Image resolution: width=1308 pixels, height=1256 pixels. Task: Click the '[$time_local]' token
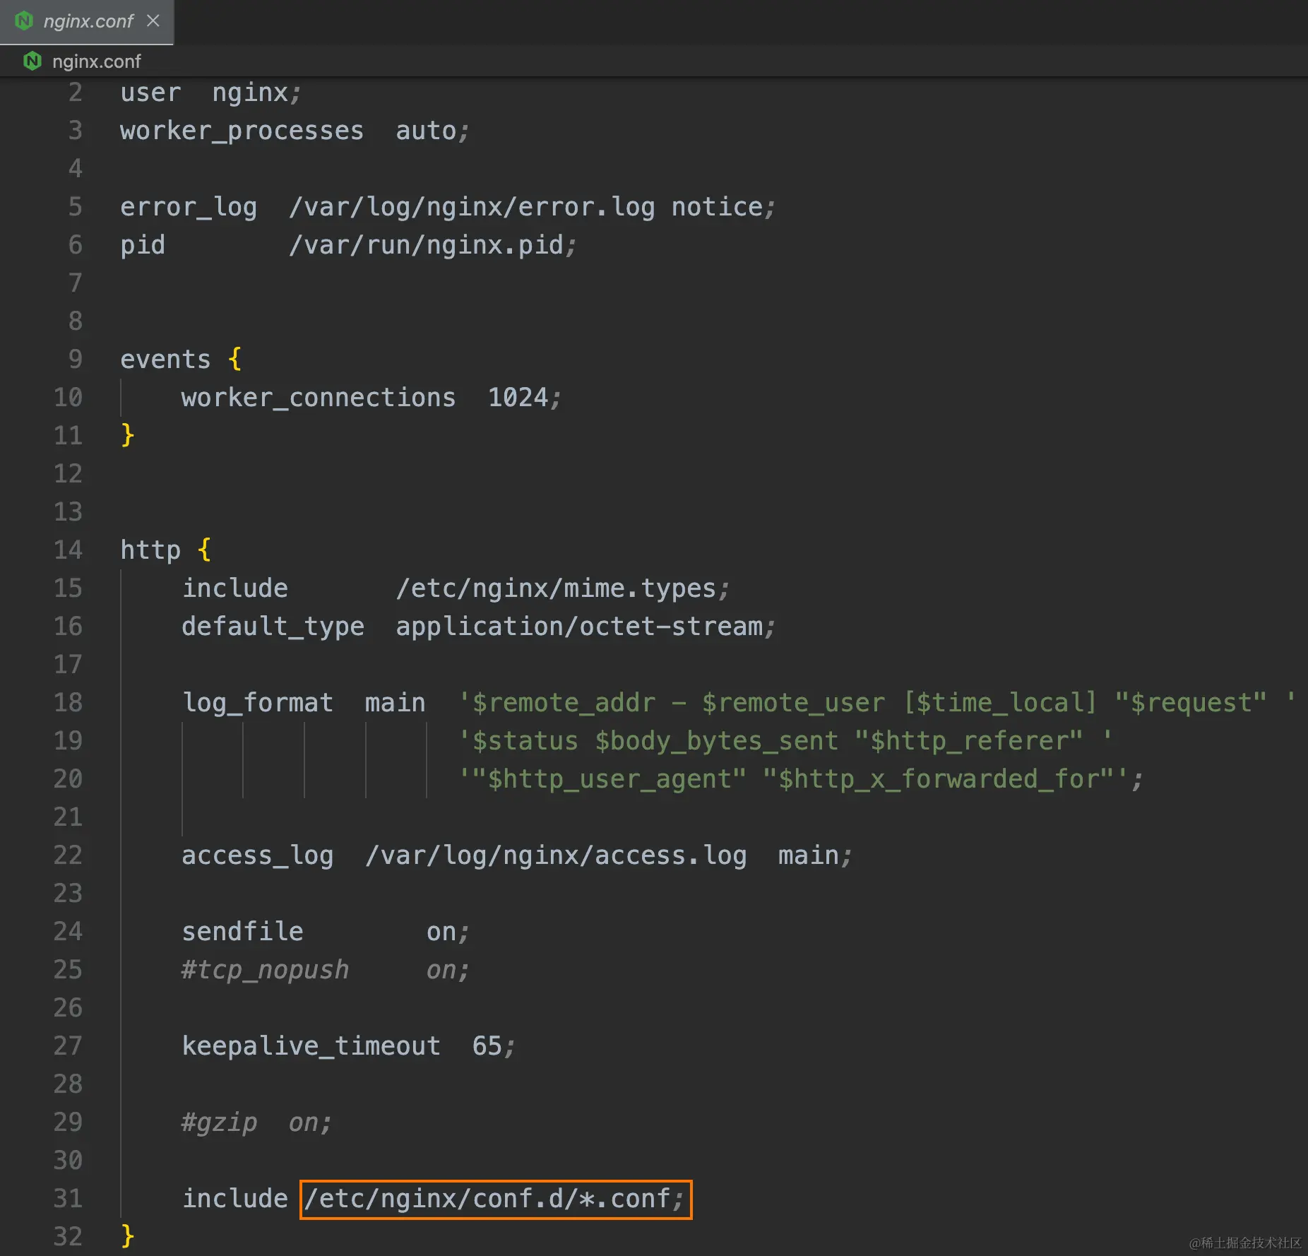[1000, 703]
